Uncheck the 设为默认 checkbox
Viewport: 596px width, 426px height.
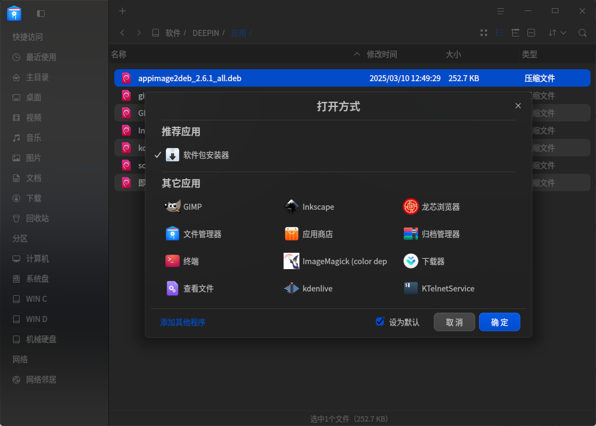pyautogui.click(x=380, y=321)
